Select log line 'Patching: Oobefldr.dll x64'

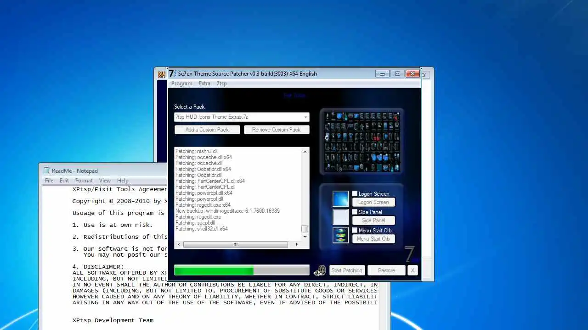click(x=203, y=169)
